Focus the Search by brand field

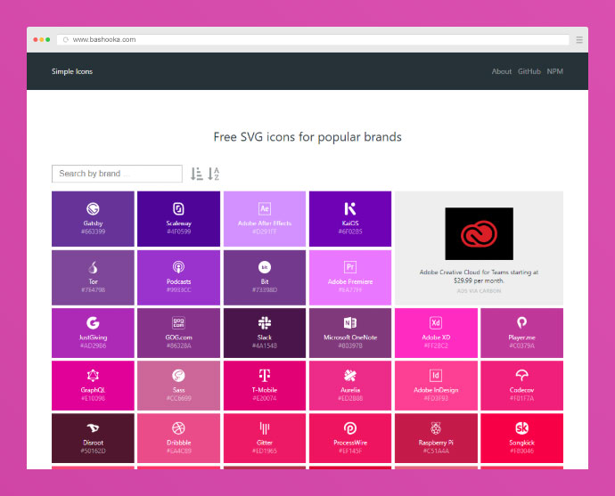[x=117, y=174]
